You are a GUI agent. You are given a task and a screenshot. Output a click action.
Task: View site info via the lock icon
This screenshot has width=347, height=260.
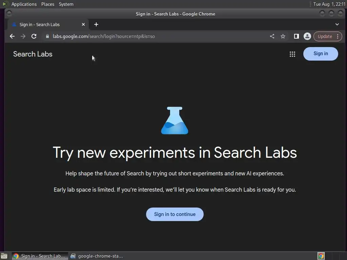[47, 36]
